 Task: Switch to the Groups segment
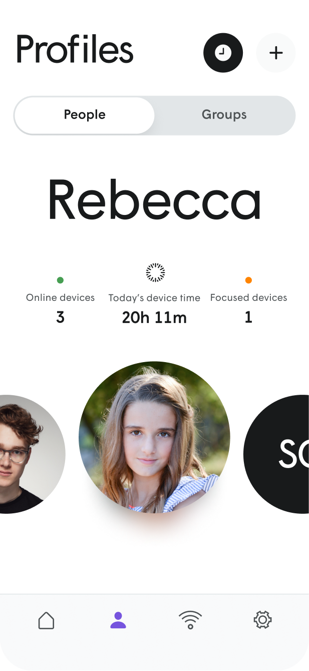coord(224,115)
